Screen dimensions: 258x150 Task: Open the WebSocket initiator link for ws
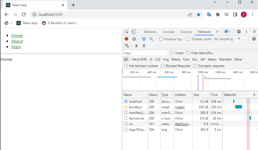point(183,124)
